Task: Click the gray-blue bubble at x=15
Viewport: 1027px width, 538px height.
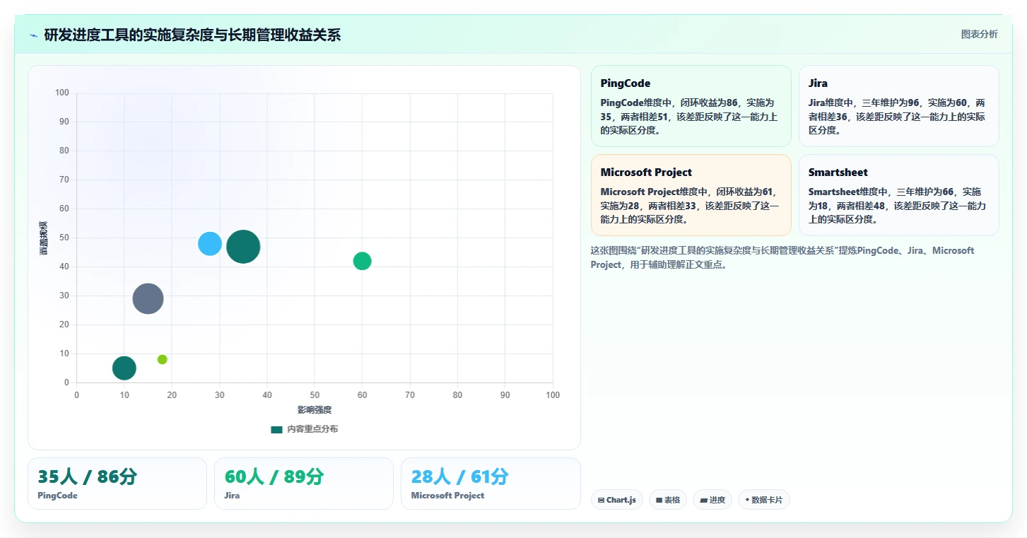Action: [x=148, y=298]
